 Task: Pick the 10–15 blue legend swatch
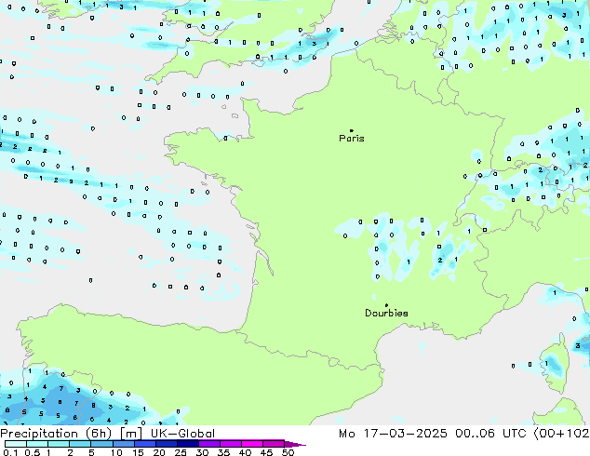[123, 444]
